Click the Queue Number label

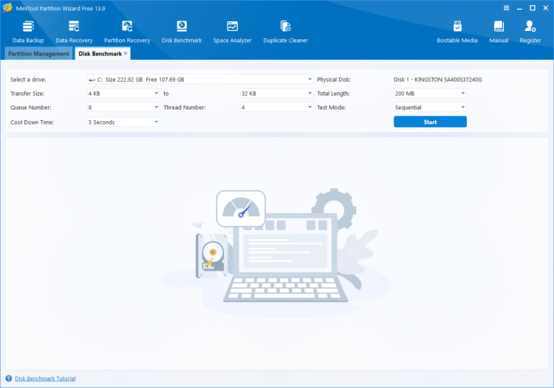coord(31,108)
